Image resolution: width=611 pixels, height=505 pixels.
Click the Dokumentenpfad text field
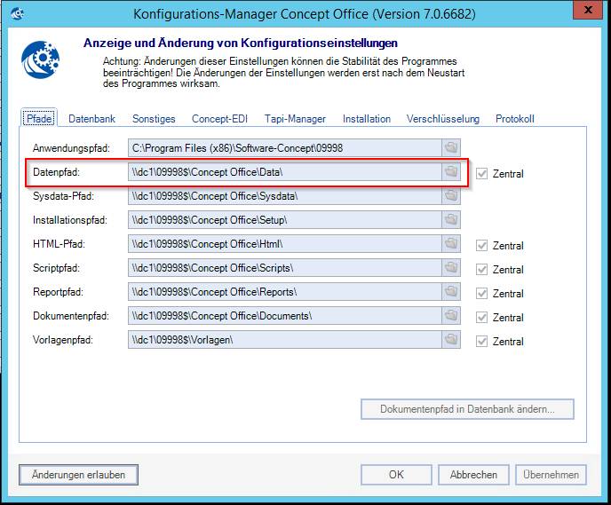285,315
